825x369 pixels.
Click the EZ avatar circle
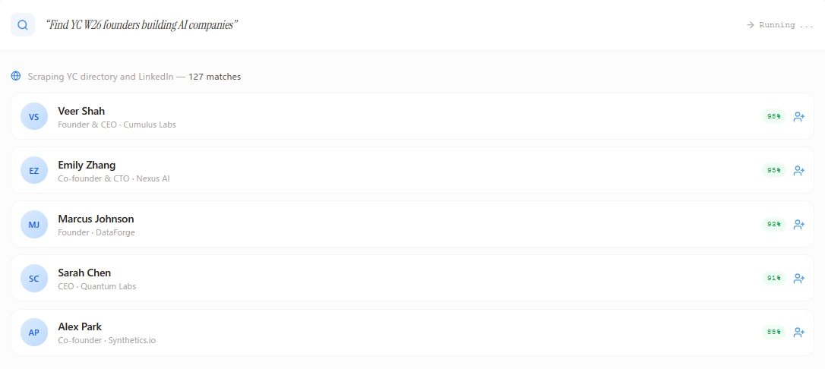(34, 171)
